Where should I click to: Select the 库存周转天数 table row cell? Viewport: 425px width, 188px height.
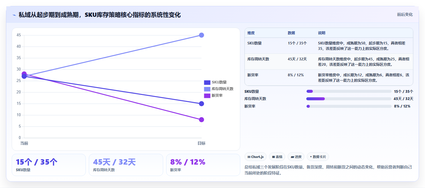pyautogui.click(x=258, y=59)
